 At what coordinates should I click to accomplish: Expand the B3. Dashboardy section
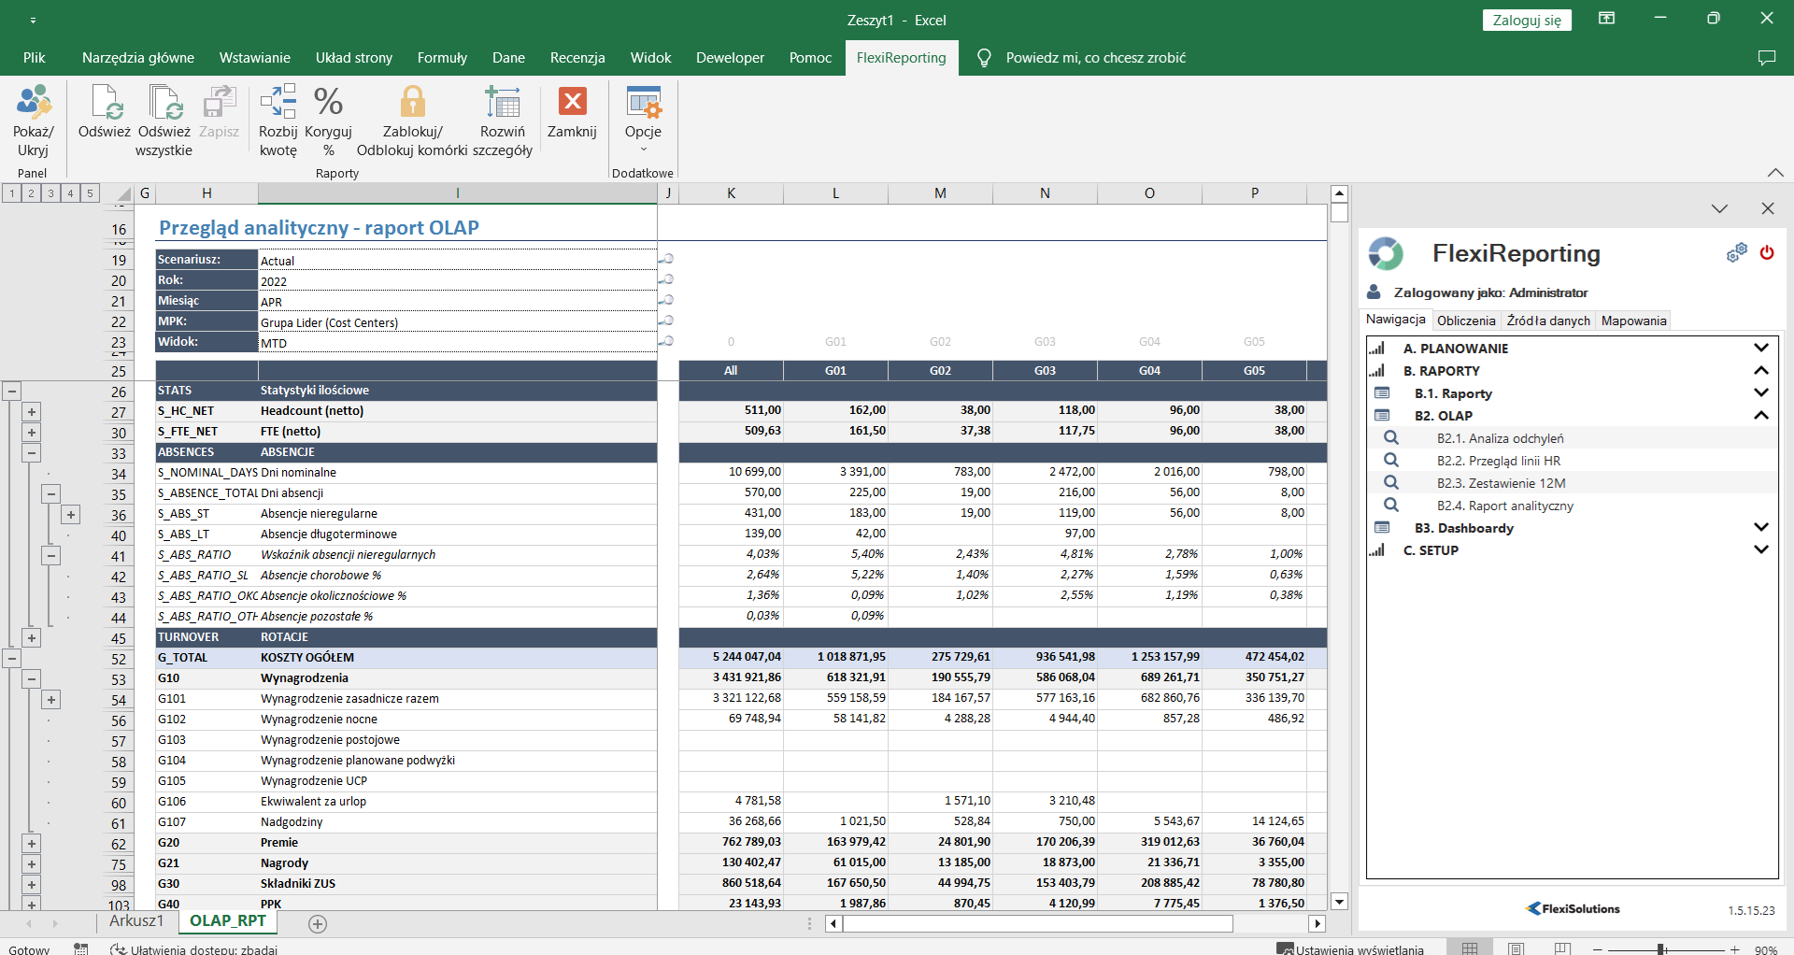click(x=1760, y=528)
